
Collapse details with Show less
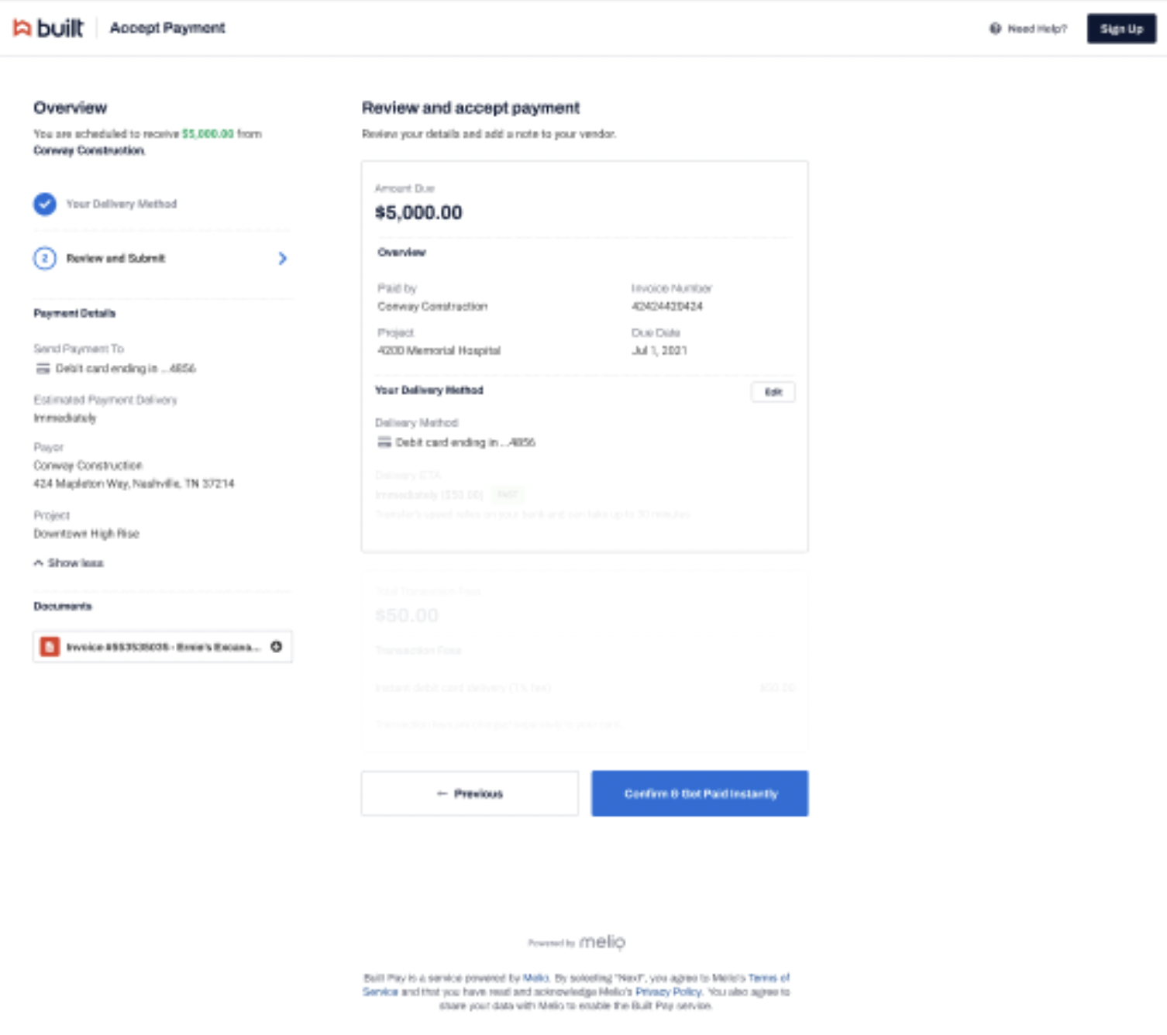click(x=68, y=563)
